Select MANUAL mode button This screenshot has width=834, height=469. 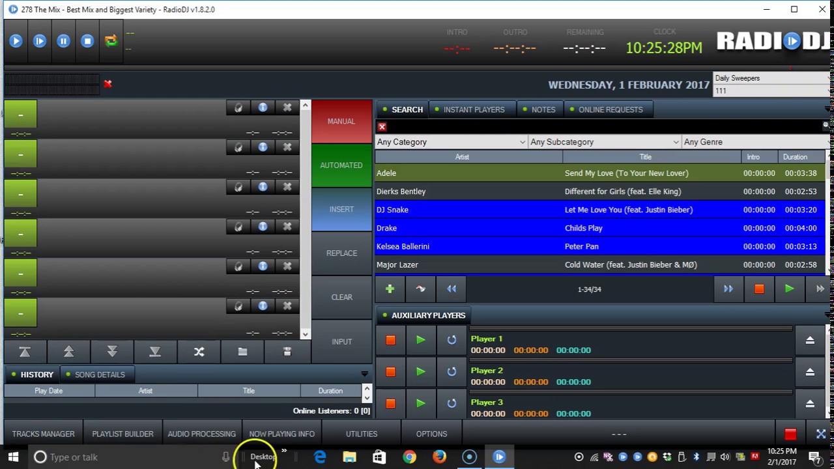coord(341,121)
